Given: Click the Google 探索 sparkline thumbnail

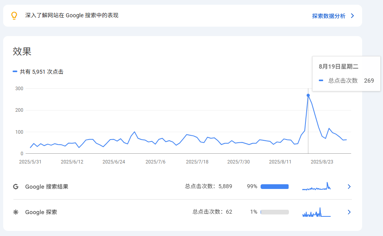Looking at the screenshot, I should pyautogui.click(x=316, y=212).
